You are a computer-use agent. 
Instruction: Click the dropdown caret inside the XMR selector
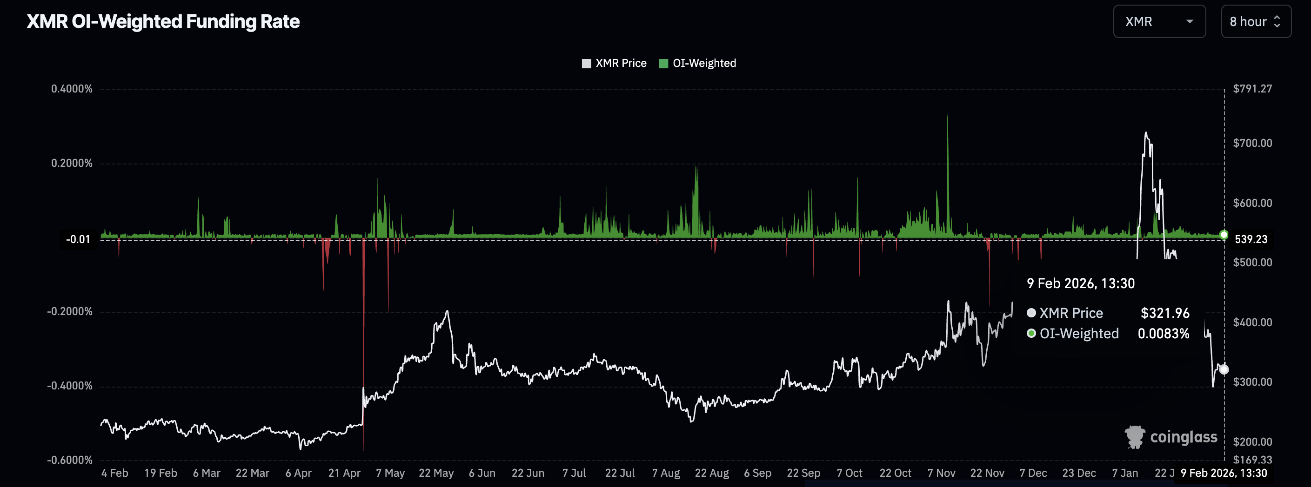tap(1190, 22)
